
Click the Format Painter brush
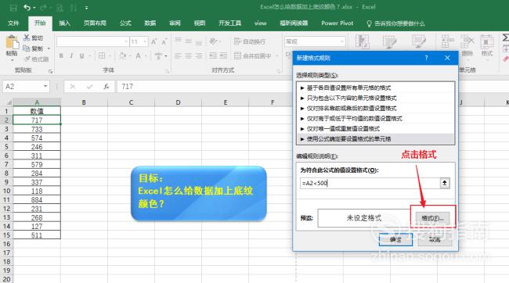click(x=27, y=59)
